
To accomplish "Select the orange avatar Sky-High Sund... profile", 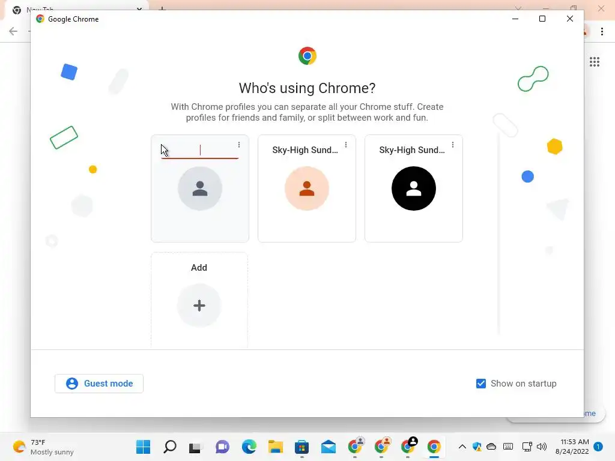I will [x=307, y=188].
